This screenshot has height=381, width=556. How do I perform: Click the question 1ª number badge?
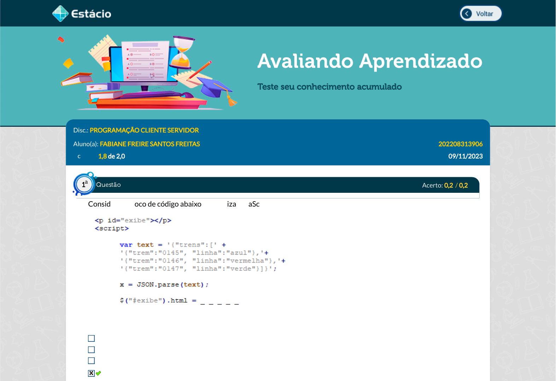(84, 184)
